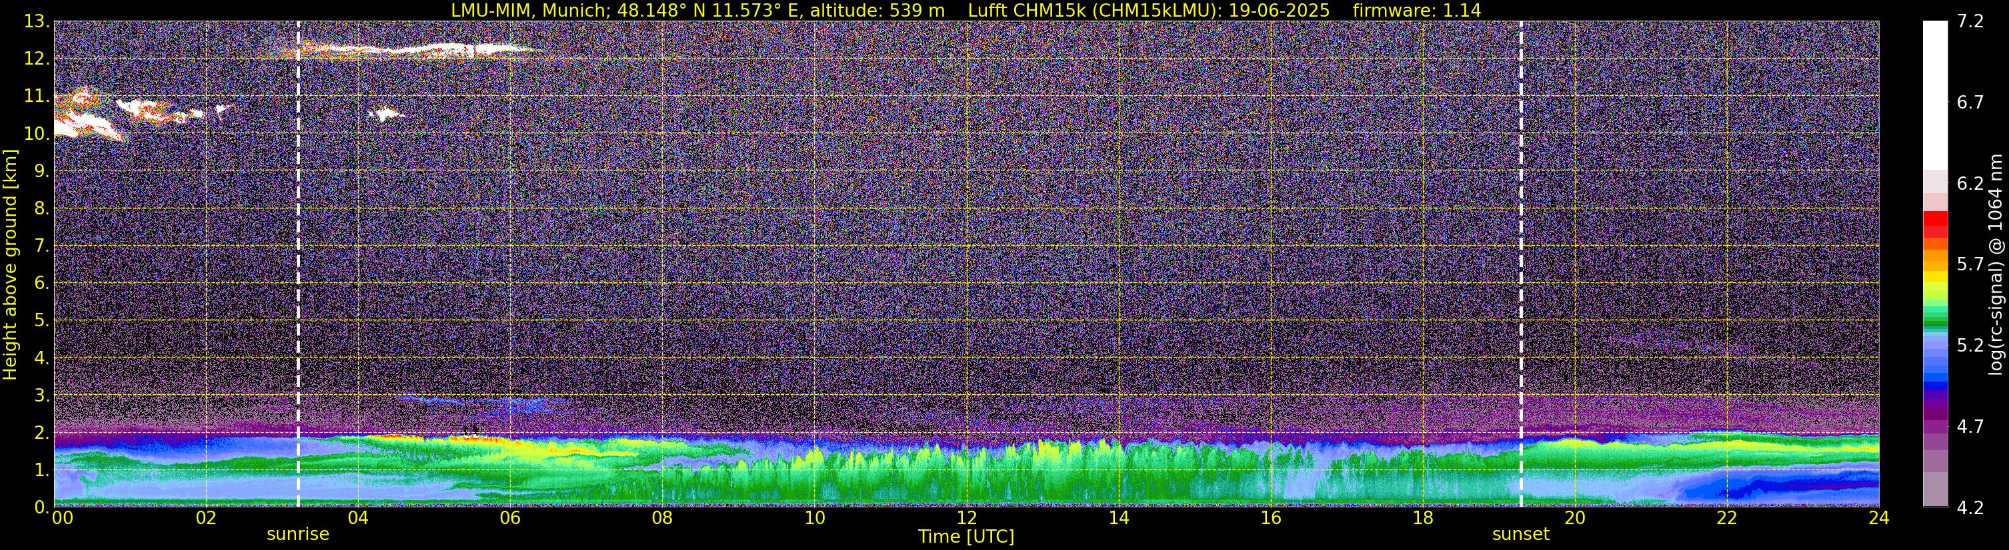Screen dimensions: 2009x550
Task: Click the x-axis time tick '18'
Action: click(1422, 518)
